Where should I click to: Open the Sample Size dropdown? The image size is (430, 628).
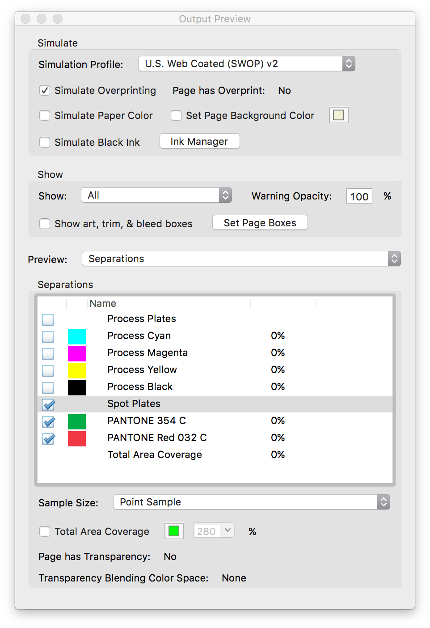(251, 502)
